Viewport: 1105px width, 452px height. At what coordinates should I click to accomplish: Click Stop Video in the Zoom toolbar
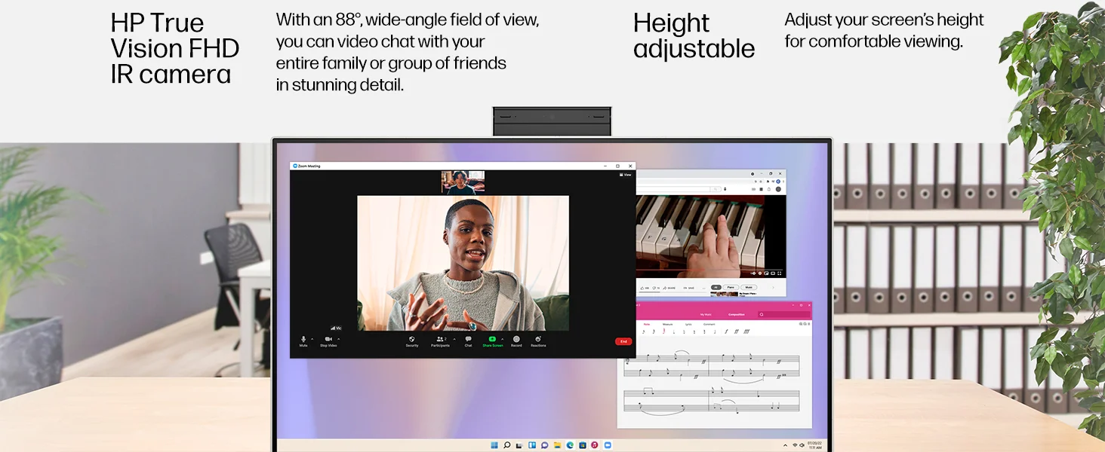(328, 341)
